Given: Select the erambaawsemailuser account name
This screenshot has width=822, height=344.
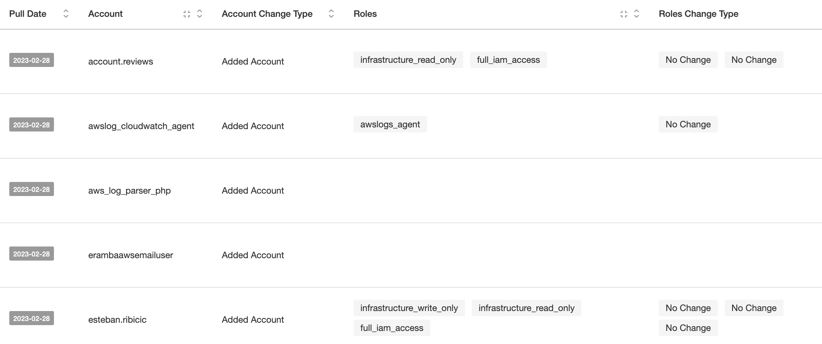Looking at the screenshot, I should pos(131,255).
